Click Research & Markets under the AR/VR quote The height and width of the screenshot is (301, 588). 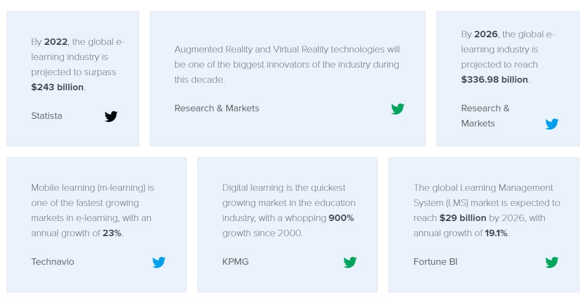point(217,108)
